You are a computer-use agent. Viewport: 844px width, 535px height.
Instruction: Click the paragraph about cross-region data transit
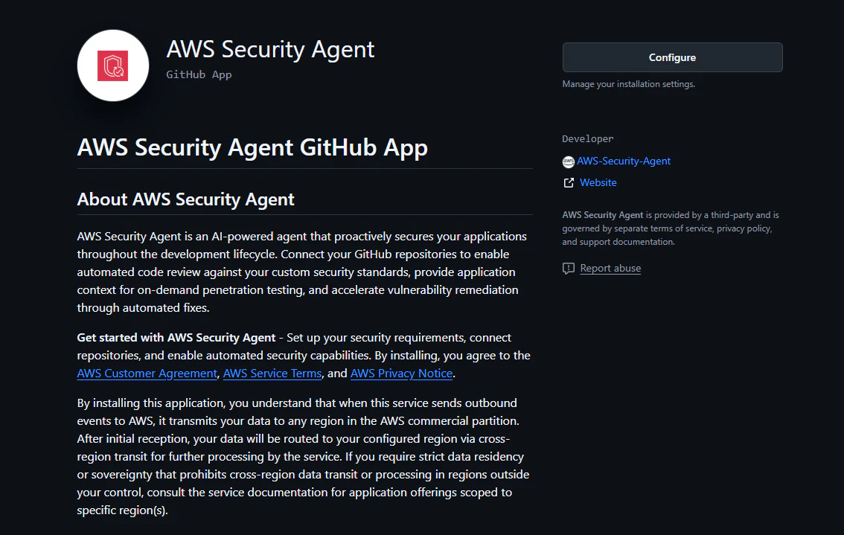coord(304,456)
